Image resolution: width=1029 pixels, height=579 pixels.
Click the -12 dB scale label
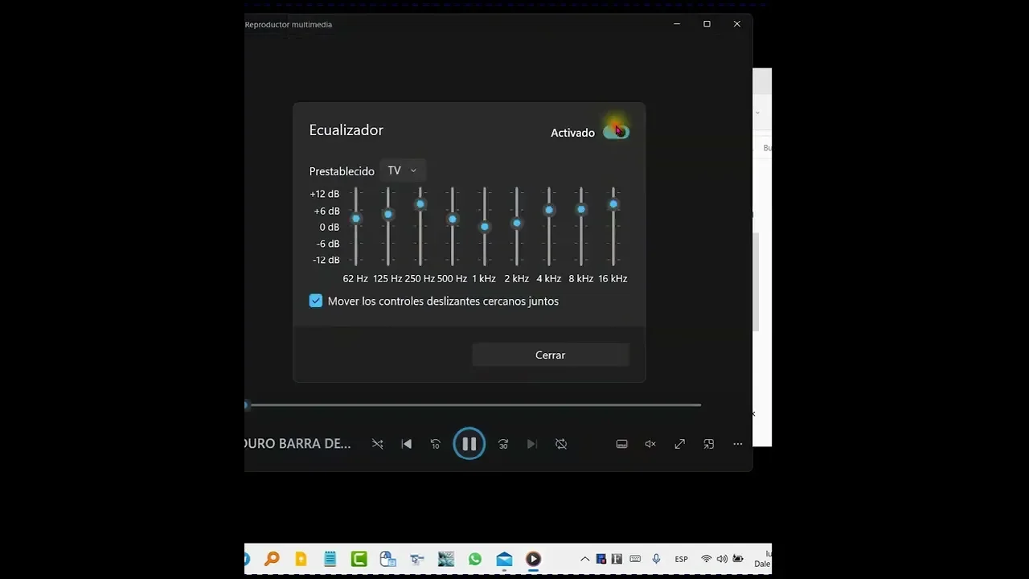coord(326,260)
